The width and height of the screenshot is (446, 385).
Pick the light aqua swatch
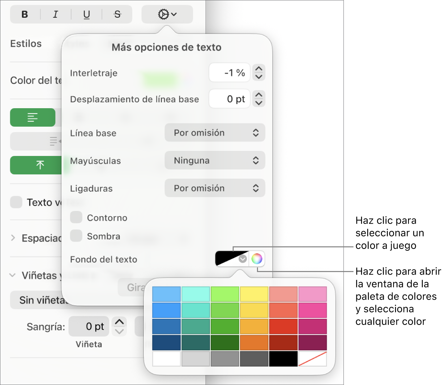196,294
